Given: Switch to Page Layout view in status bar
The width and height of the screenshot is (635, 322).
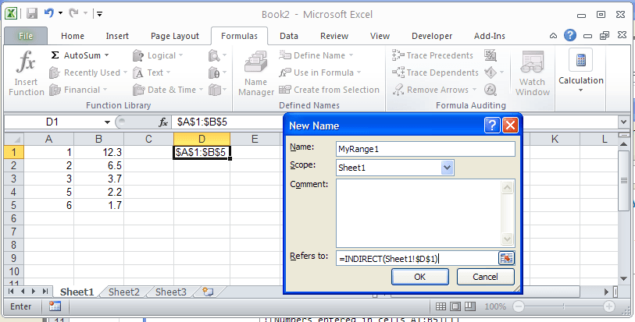Looking at the screenshot, I should pyautogui.click(x=455, y=306).
